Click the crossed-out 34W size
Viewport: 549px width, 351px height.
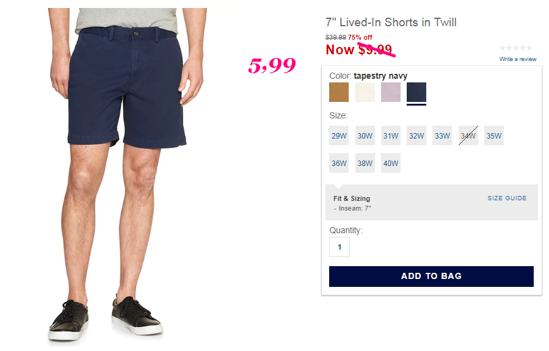[468, 136]
